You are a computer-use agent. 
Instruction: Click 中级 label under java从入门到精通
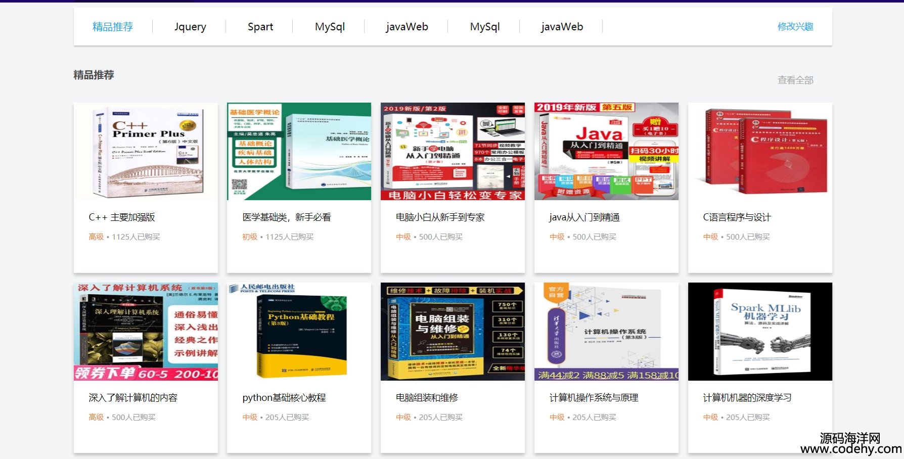[557, 237]
